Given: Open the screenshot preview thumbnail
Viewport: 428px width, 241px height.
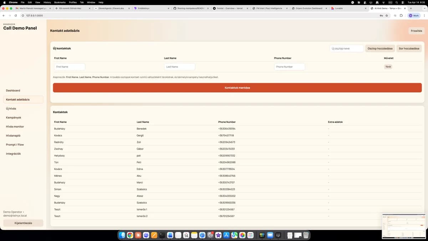Looking at the screenshot, I should click(x=404, y=226).
